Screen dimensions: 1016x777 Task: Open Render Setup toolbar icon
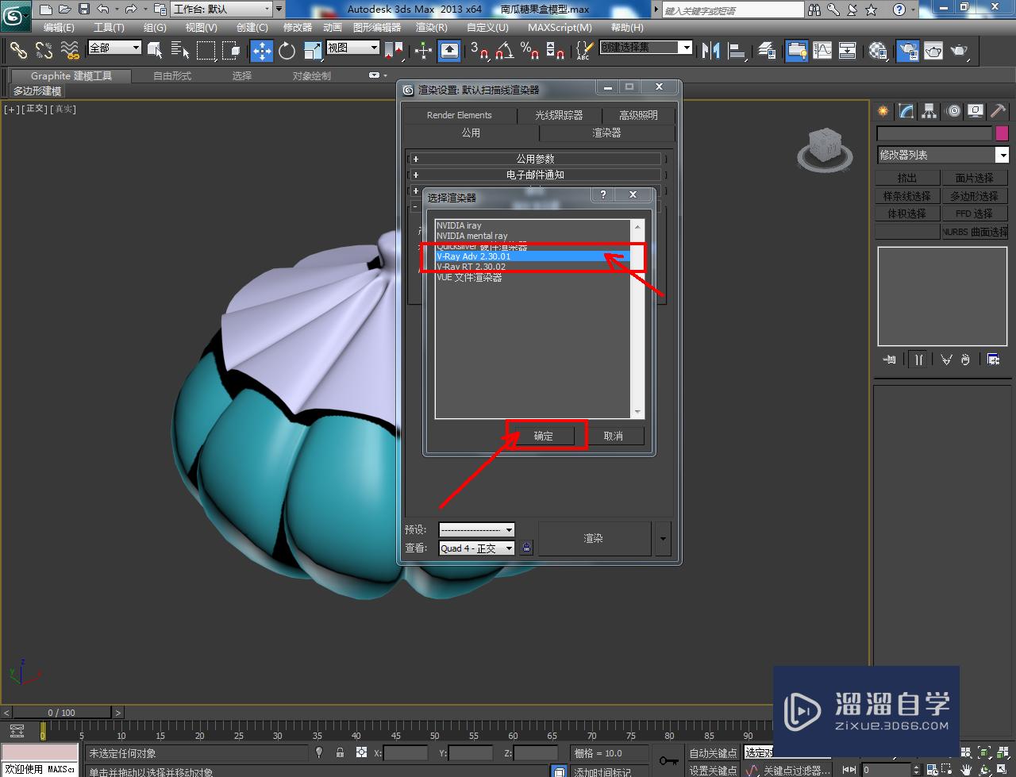pos(907,51)
